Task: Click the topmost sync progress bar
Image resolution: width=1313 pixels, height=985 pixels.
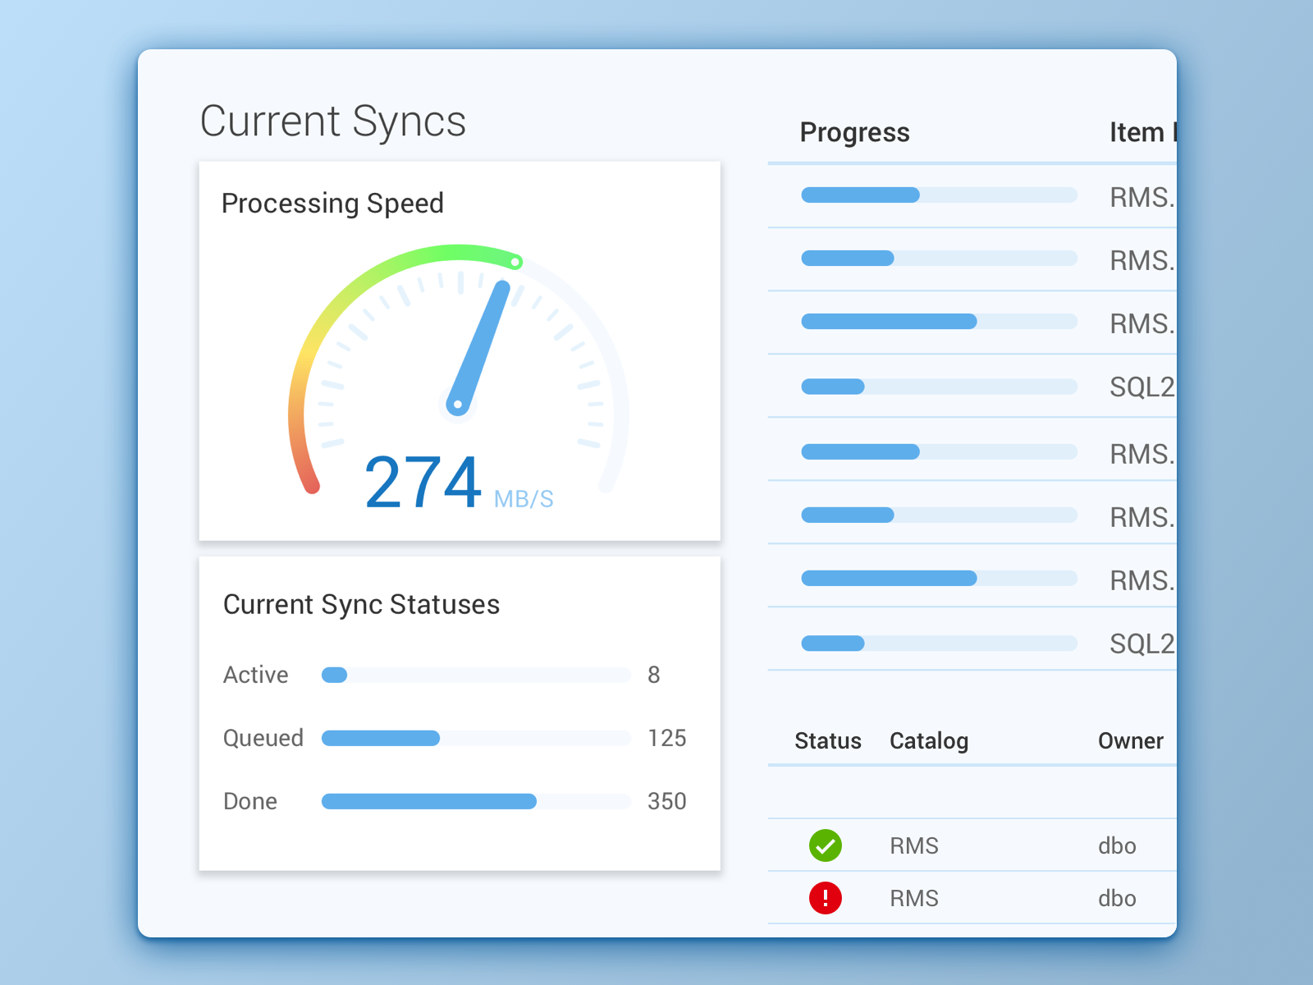Action: tap(940, 195)
